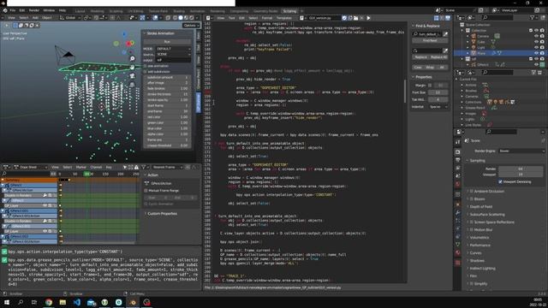548x308 pixels.
Task: Collapse the Sampling section
Action: (468, 161)
